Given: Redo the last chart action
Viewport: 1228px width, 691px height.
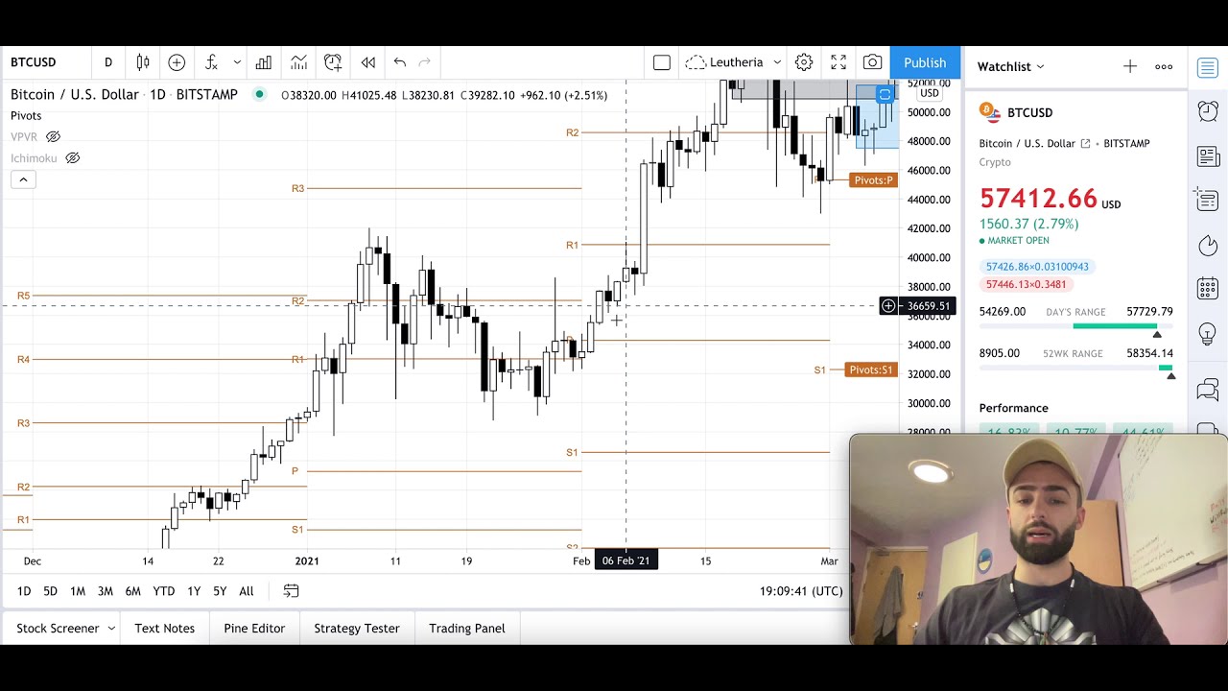Looking at the screenshot, I should [x=424, y=62].
